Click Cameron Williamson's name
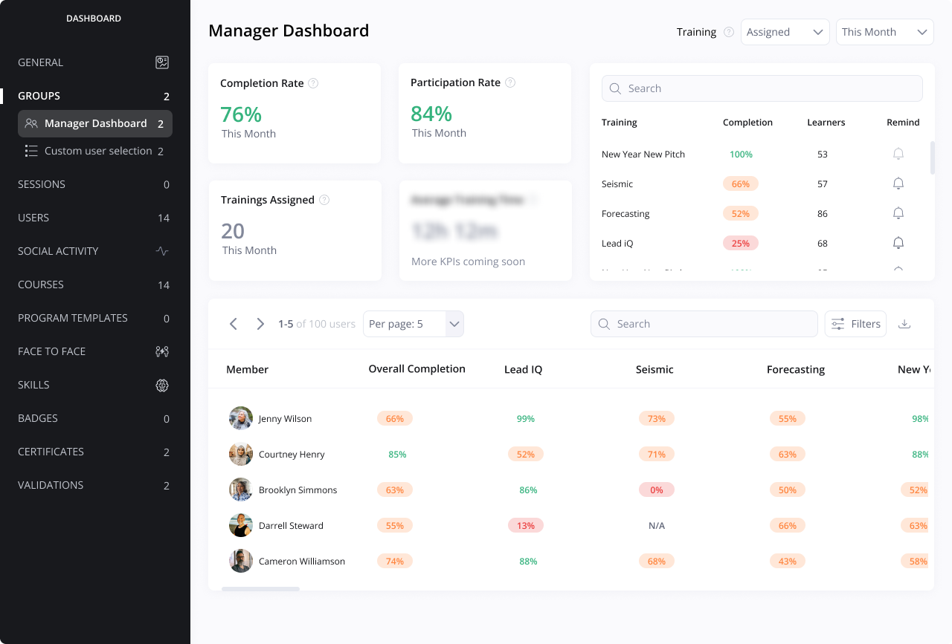Image resolution: width=952 pixels, height=644 pixels. pos(302,562)
